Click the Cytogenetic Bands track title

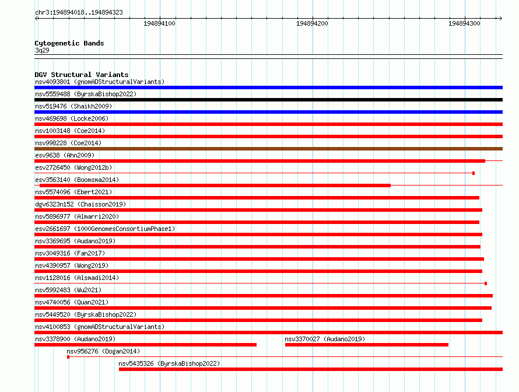[x=69, y=43]
